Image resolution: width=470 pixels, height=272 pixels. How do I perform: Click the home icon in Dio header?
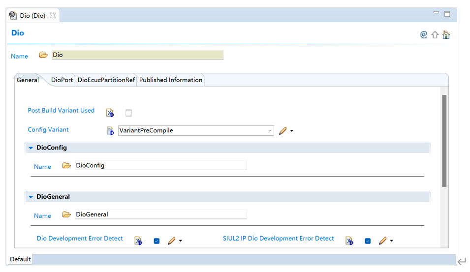pyautogui.click(x=446, y=35)
